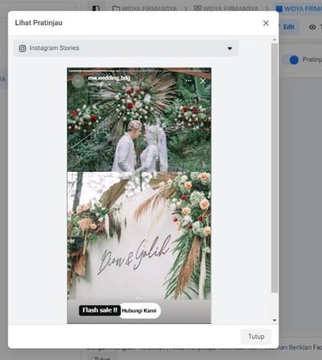Click the dialog vertical scrollbar thumb

[x=275, y=168]
